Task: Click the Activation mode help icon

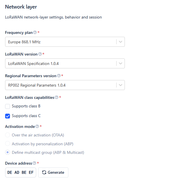Action: (37, 126)
